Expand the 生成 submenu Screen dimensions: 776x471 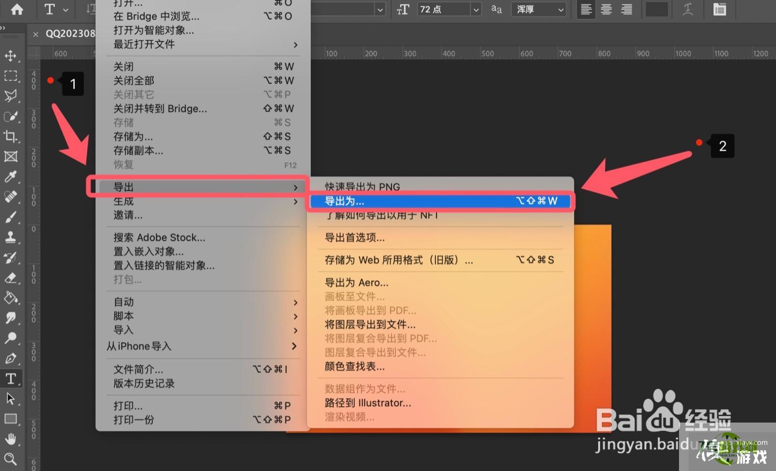pyautogui.click(x=203, y=201)
